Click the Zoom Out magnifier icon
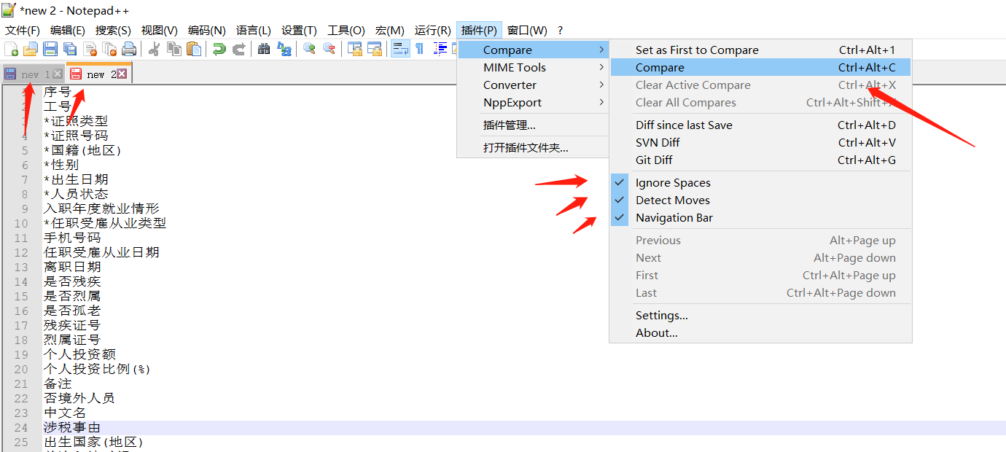Screen dimensions: 1006x452 tap(329, 50)
